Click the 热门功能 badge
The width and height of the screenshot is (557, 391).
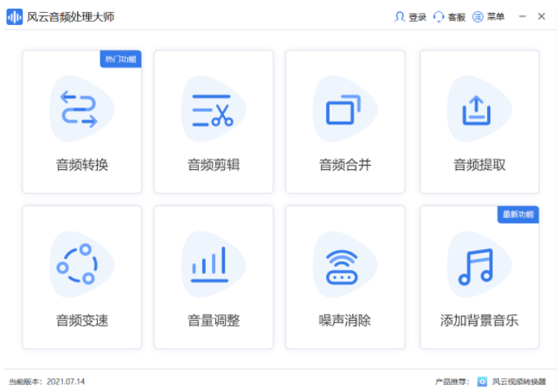coord(121,59)
